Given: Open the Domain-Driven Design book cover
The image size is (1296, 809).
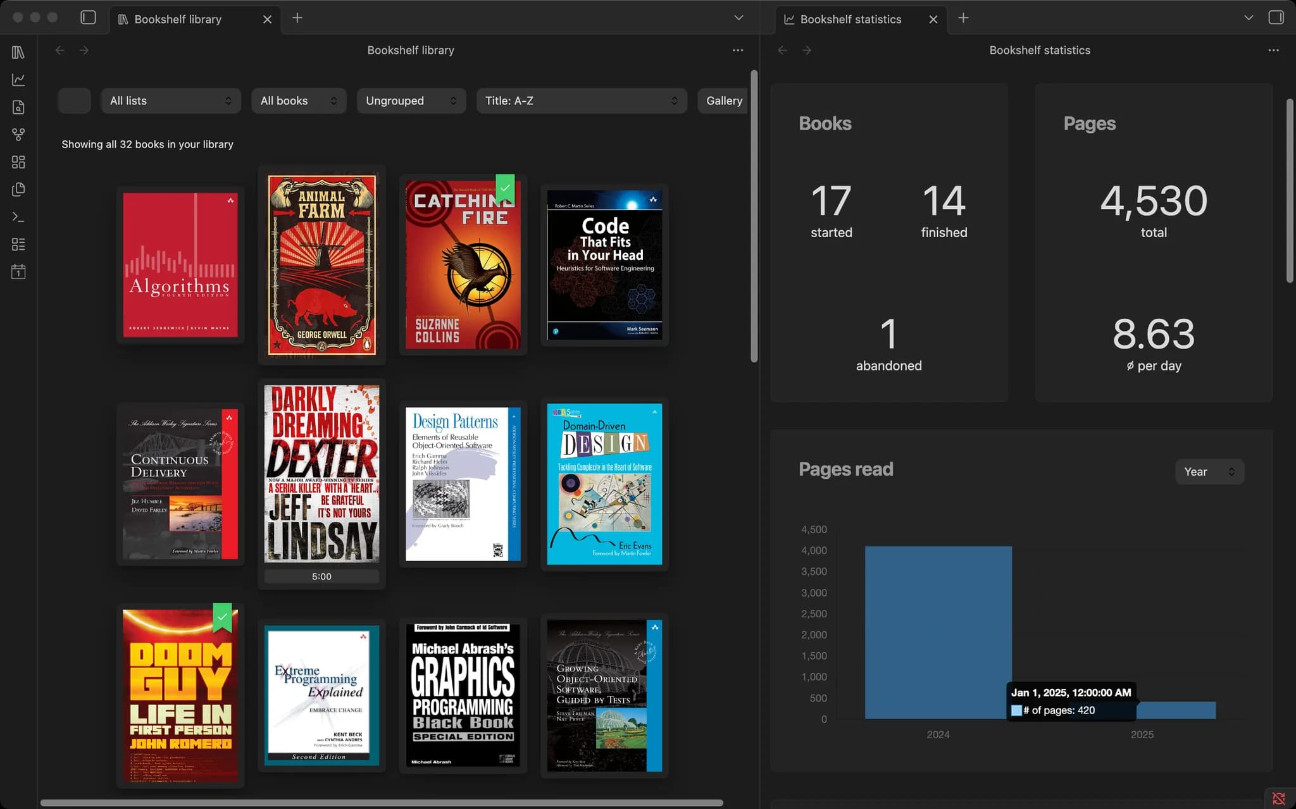Looking at the screenshot, I should pos(604,484).
